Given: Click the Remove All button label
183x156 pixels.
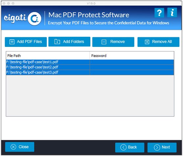Looking at the screenshot, I should [x=162, y=42].
